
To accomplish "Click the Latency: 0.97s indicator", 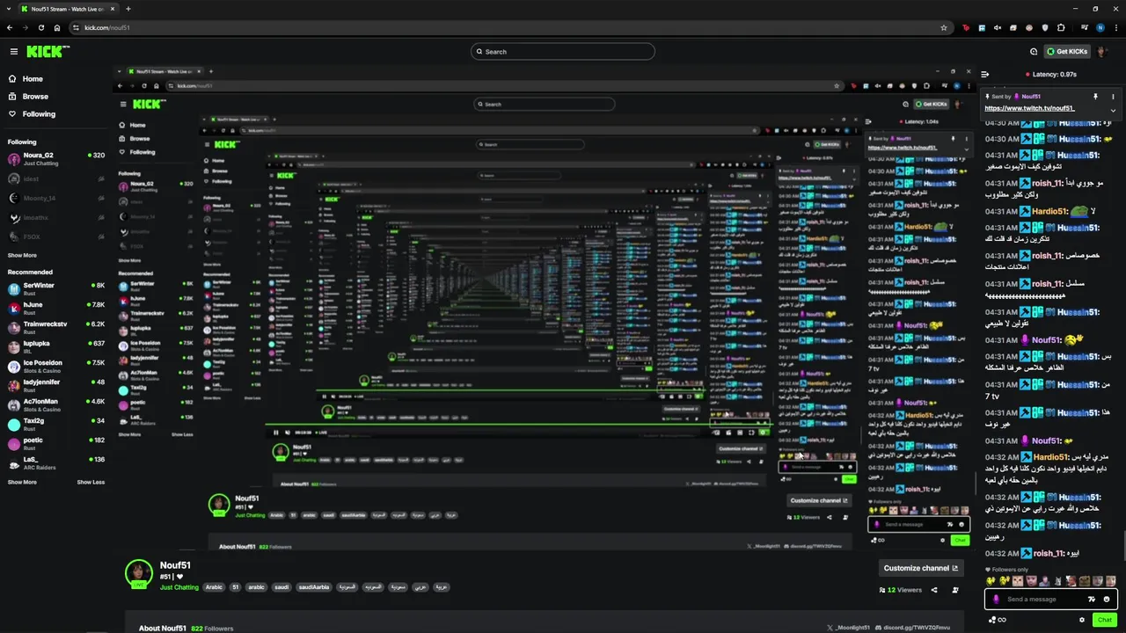I will tap(1051, 75).
